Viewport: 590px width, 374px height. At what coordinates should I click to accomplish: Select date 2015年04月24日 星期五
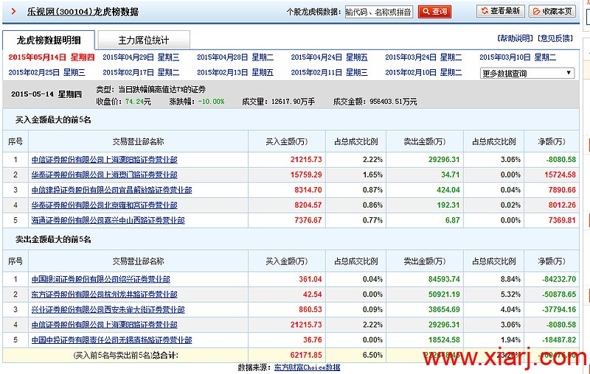click(329, 57)
